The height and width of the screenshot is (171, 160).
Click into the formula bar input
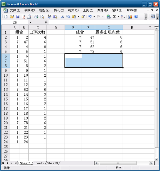(103, 22)
